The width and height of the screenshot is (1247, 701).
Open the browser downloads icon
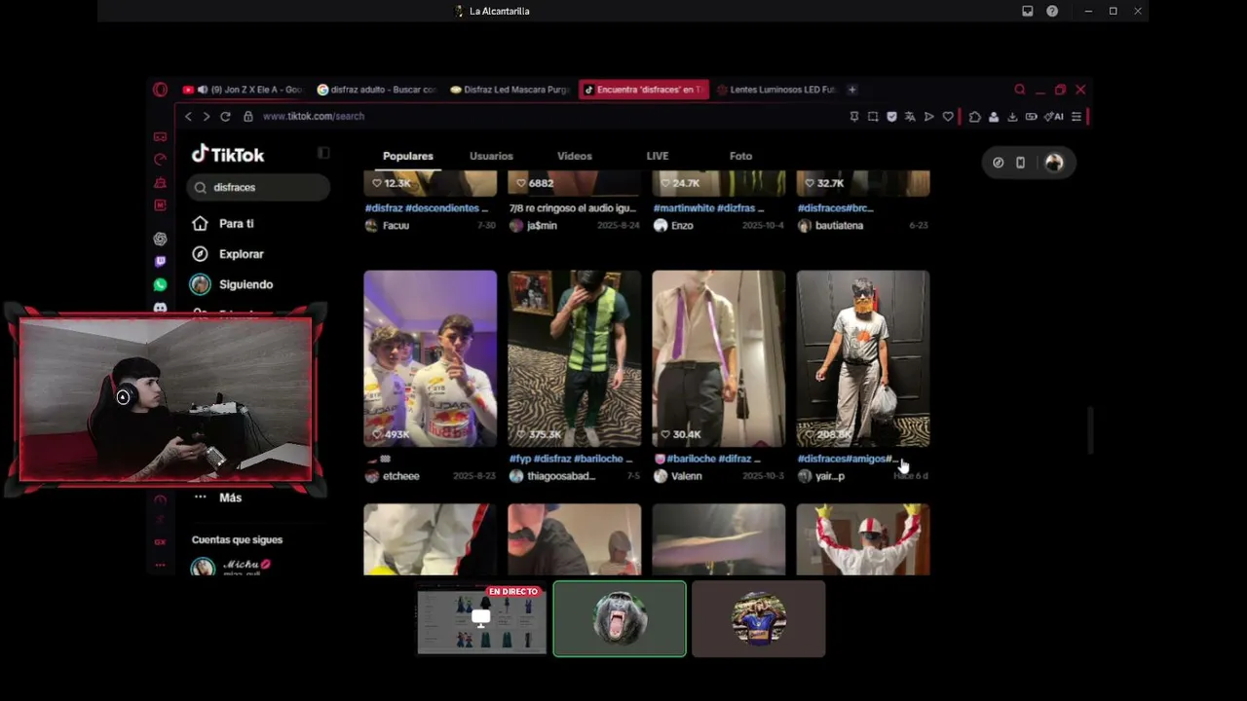click(x=1012, y=117)
